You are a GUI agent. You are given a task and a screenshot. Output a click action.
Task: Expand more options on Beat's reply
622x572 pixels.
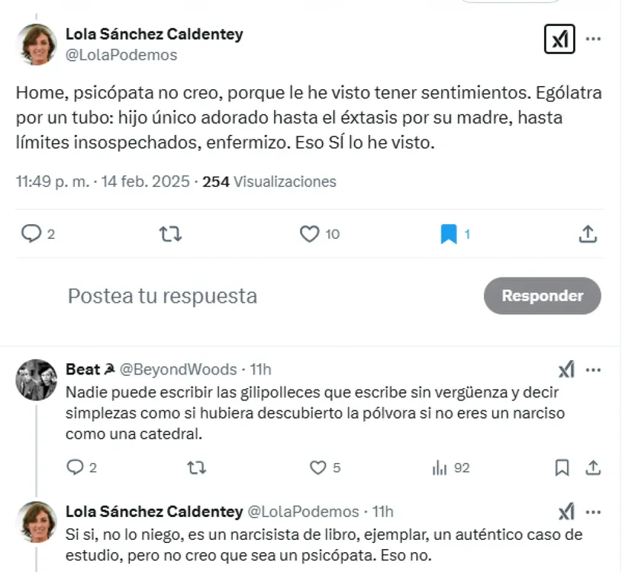click(x=593, y=370)
